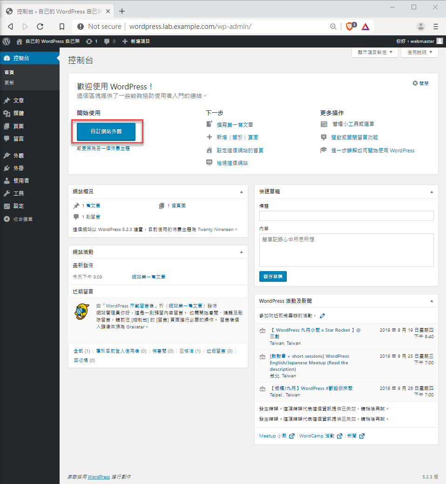Screen dimensions: 446x484
Task: Collapse the 快速草稿 panel arrow
Action: (432, 192)
